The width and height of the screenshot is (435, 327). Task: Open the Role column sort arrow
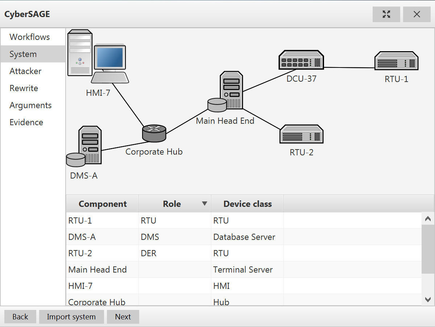(204, 204)
